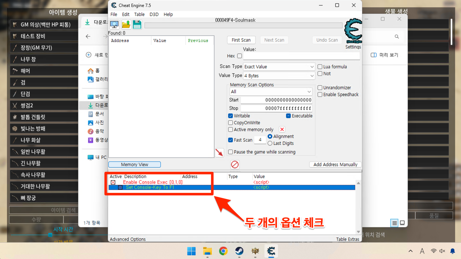Click the 시작 시간 slider handle in game
The width and height of the screenshot is (461, 259).
pyautogui.click(x=50, y=235)
